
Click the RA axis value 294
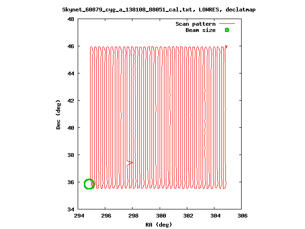[x=79, y=216]
